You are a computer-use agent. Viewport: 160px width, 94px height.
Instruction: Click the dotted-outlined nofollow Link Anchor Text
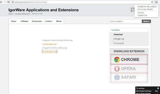pos(50,52)
